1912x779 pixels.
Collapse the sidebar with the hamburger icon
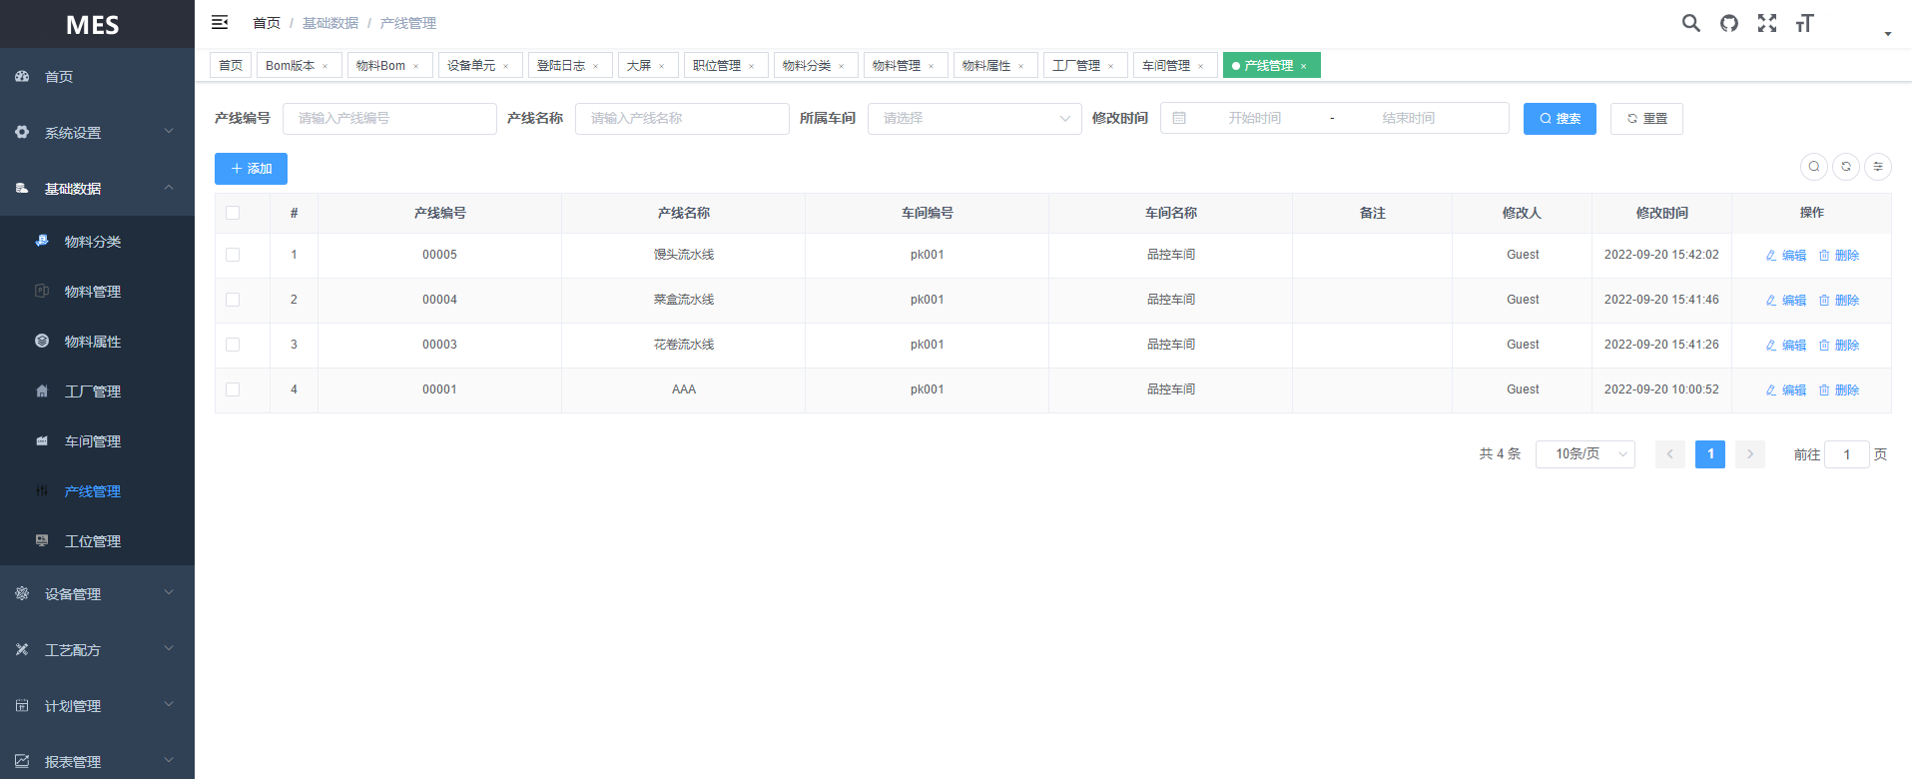click(220, 23)
